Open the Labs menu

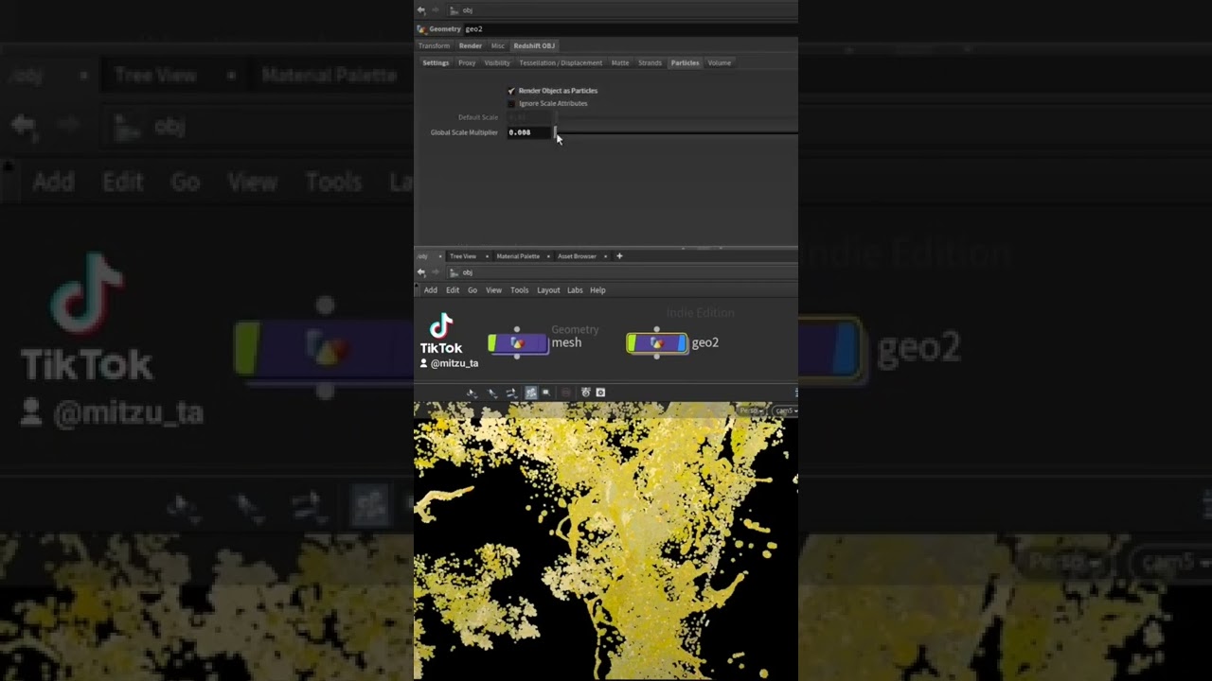tap(575, 290)
